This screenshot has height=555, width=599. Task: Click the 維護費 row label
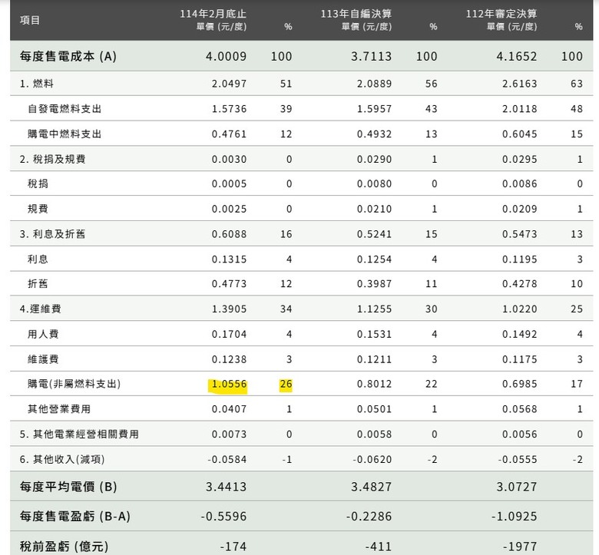pyautogui.click(x=43, y=359)
